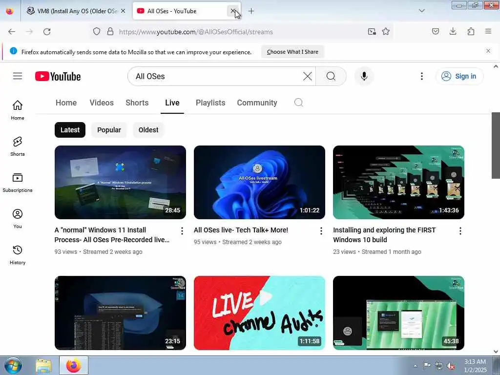Switch to channel Playlists tab
Image resolution: width=500 pixels, height=375 pixels.
point(210,103)
